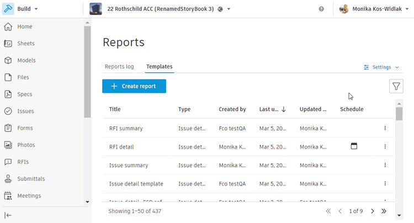The image size is (414, 223).
Task: Open the filter icon for templates
Action: 396,86
